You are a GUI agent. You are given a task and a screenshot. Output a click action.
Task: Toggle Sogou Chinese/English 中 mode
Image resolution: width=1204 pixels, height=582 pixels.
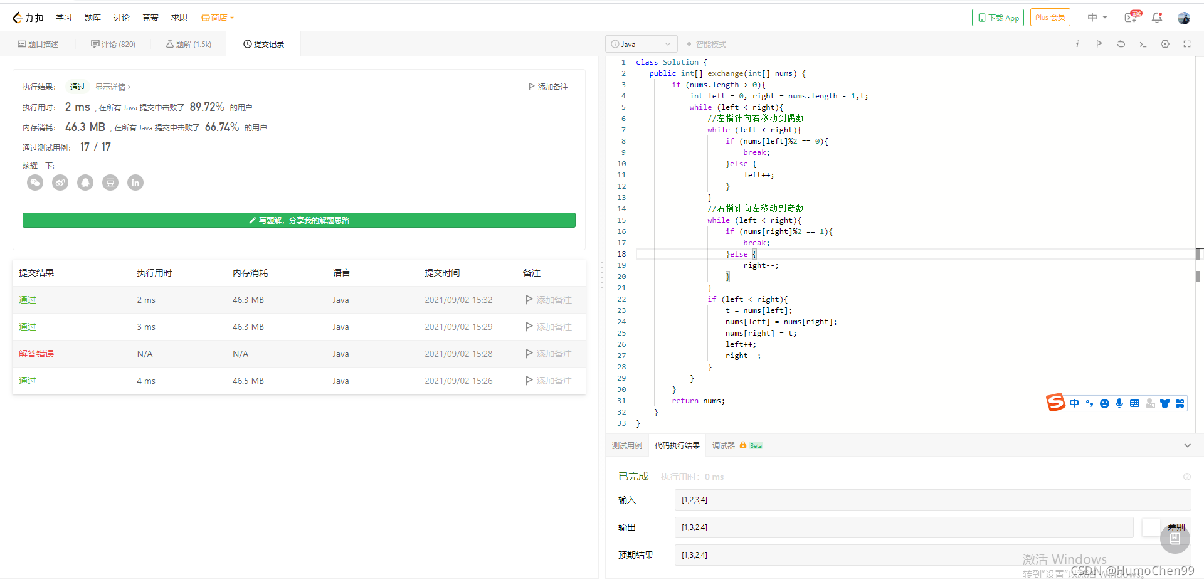point(1074,403)
